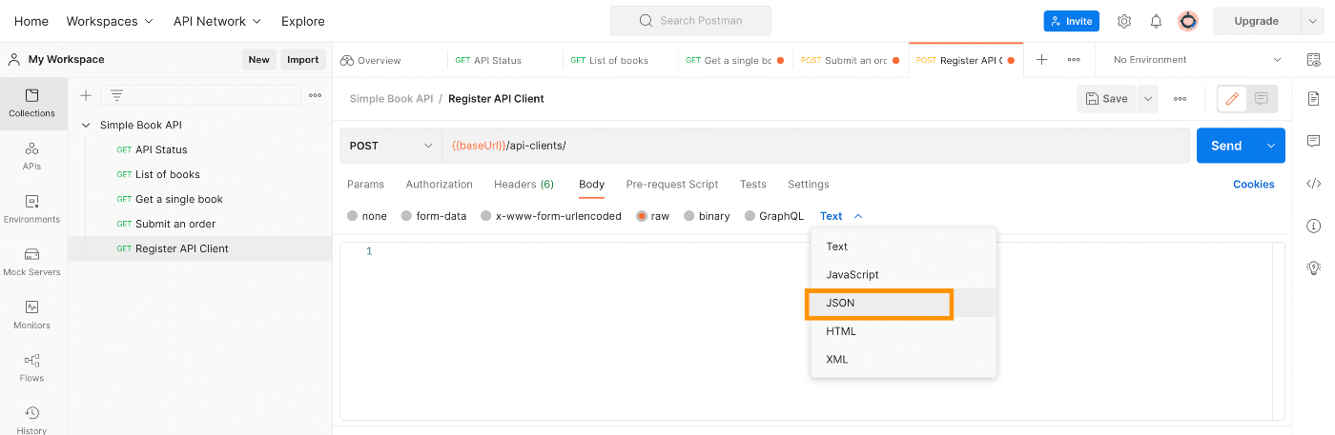Choose JavaScript from the format menu
Image resolution: width=1335 pixels, height=435 pixels.
coord(903,274)
